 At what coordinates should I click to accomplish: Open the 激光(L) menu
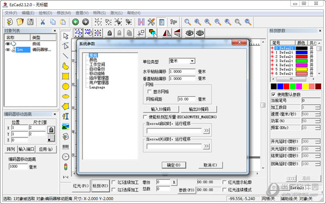(116, 13)
